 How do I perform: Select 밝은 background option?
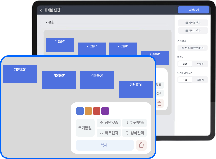(x=185, y=64)
